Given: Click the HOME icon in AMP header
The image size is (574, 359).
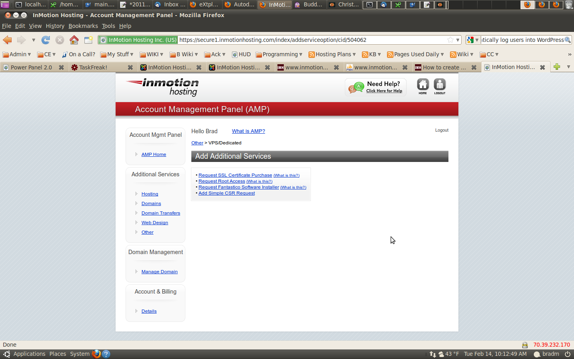Looking at the screenshot, I should coord(423,87).
